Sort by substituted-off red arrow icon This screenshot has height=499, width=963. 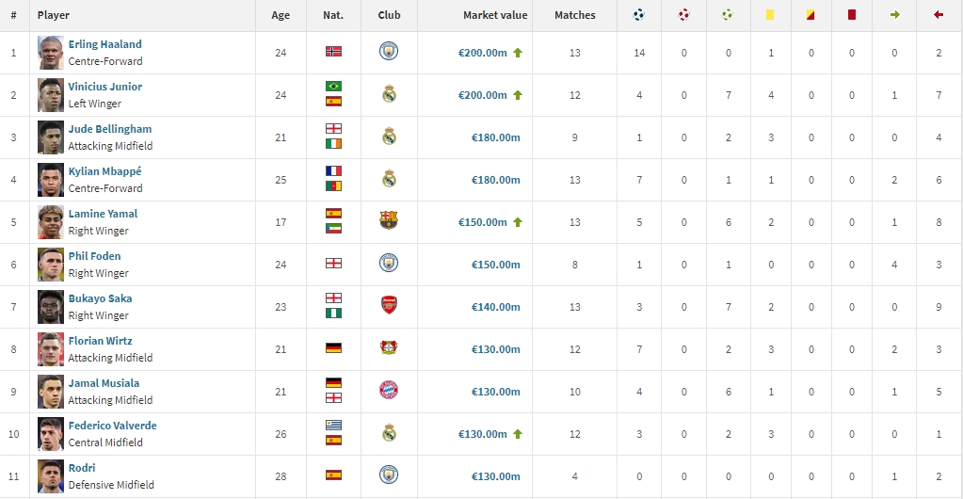coord(938,15)
